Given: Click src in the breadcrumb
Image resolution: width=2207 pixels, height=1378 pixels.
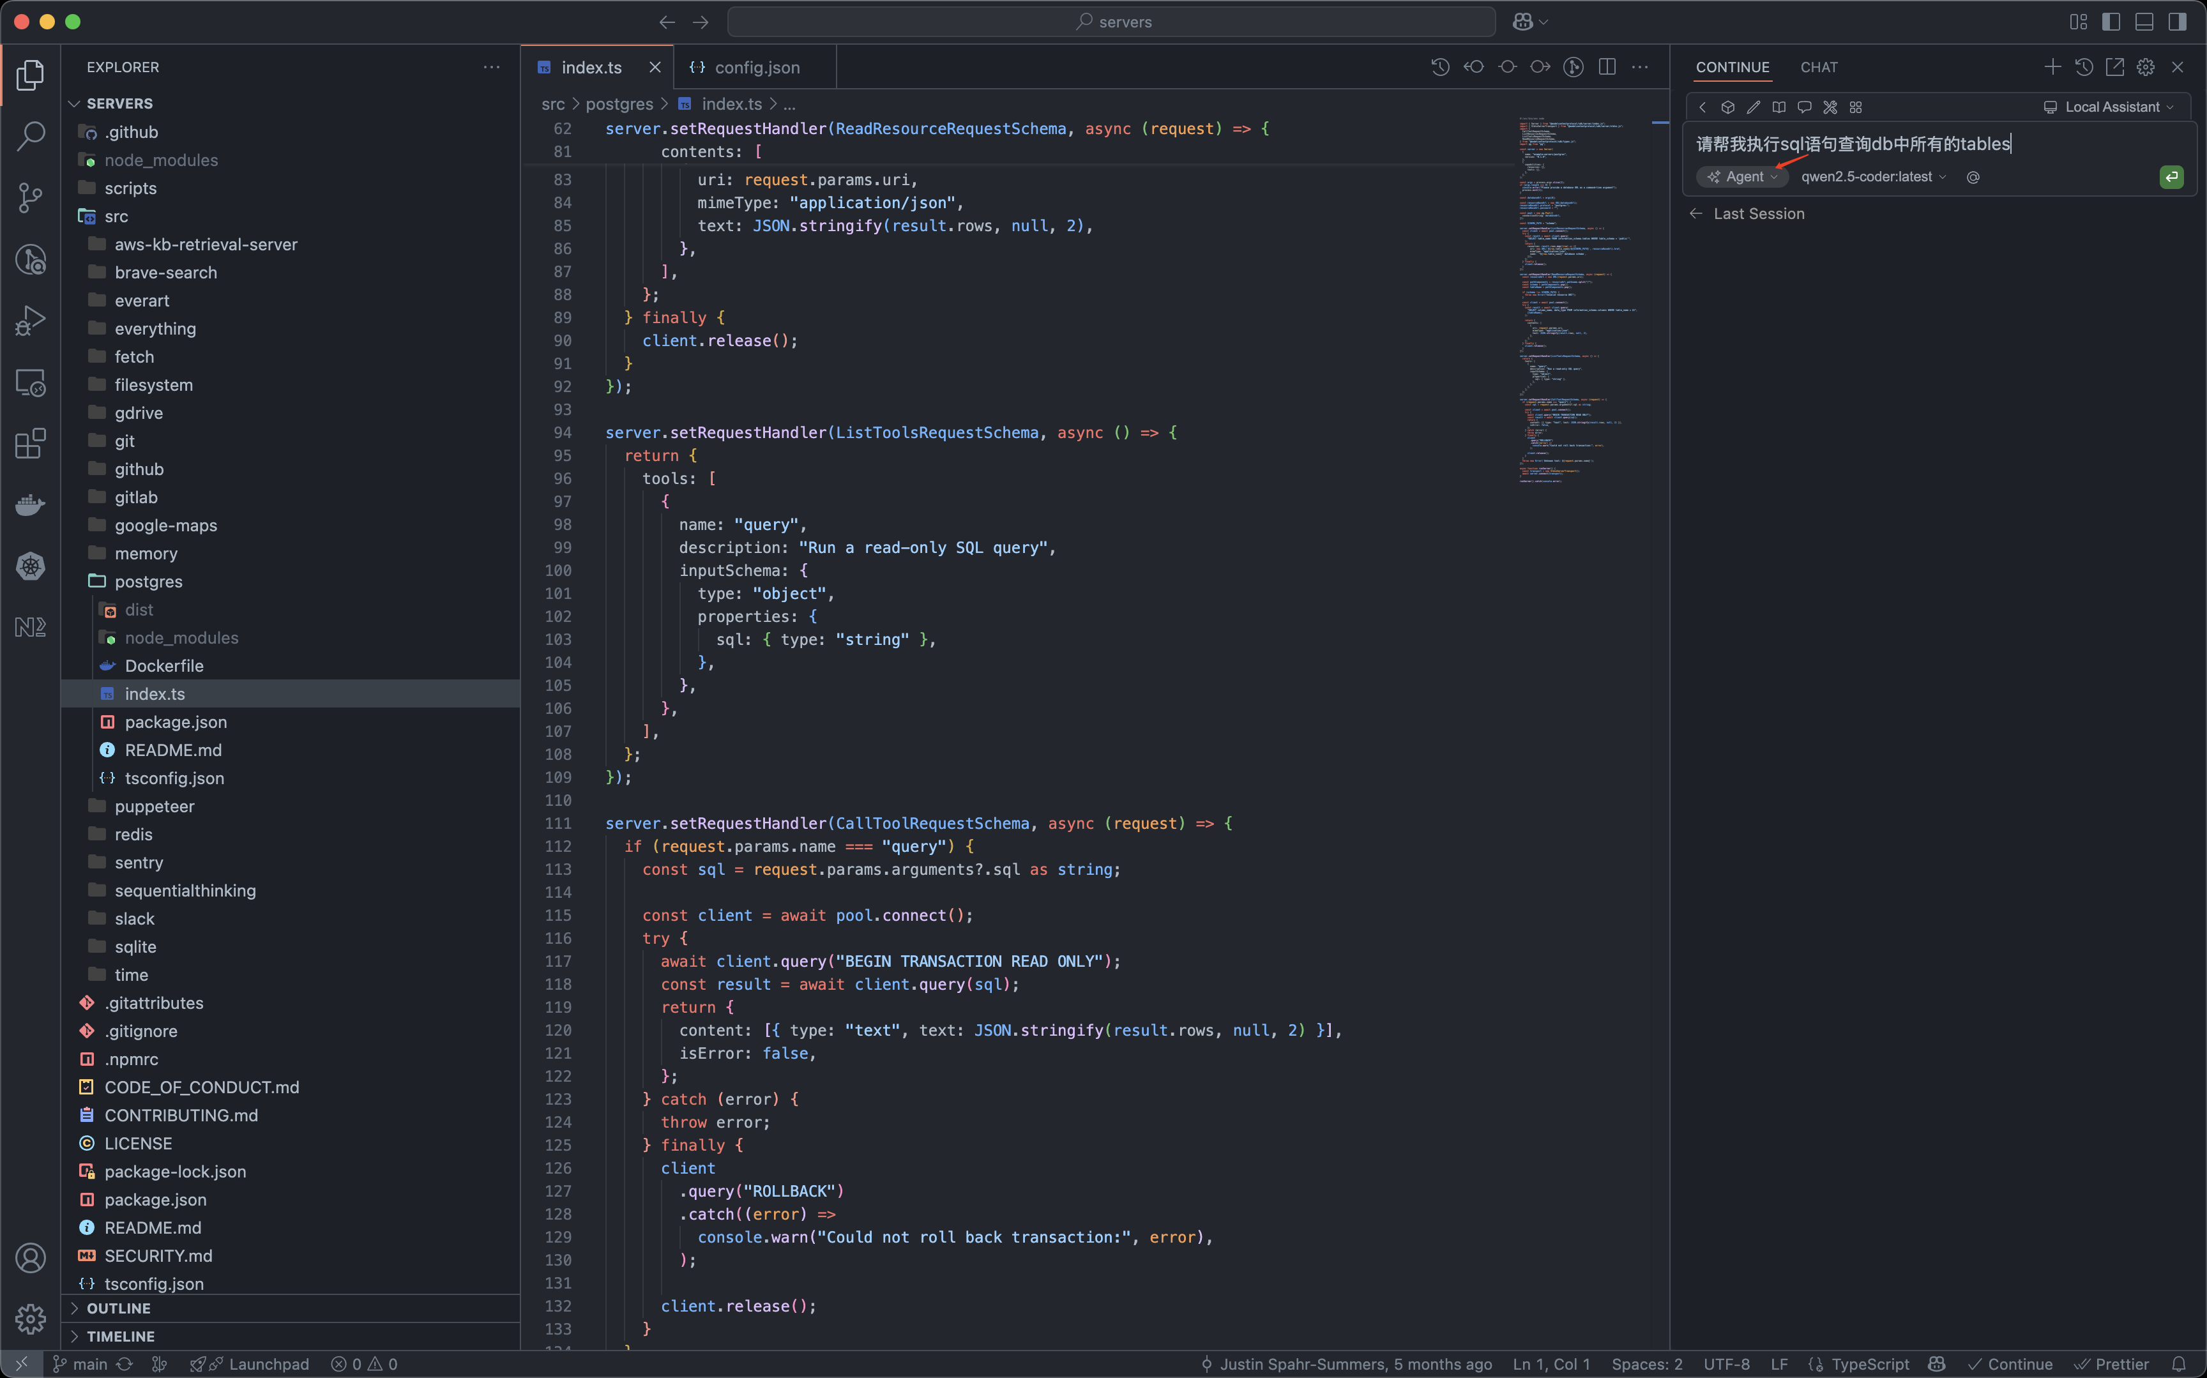Looking at the screenshot, I should pyautogui.click(x=553, y=104).
